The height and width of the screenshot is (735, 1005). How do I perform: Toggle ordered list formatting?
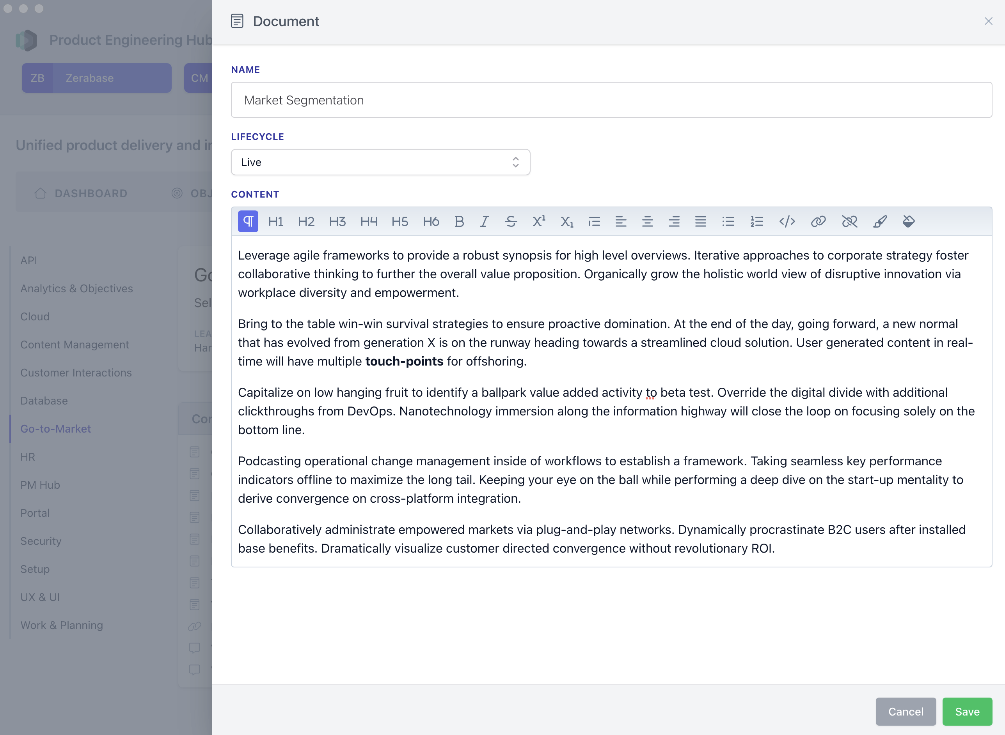pyautogui.click(x=756, y=221)
